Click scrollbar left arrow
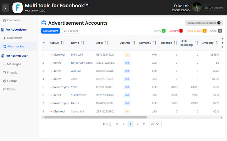 (43, 117)
